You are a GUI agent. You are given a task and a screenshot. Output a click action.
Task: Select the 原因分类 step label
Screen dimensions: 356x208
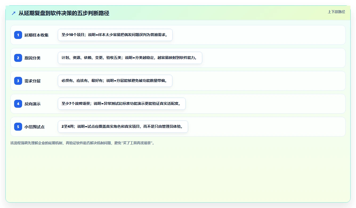(33, 58)
